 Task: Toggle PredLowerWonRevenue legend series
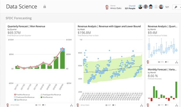tap(24, 97)
